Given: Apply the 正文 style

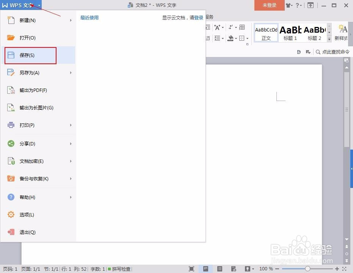Looking at the screenshot, I should [266, 33].
